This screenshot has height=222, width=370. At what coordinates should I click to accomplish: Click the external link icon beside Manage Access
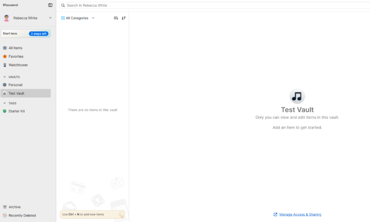pos(275,215)
